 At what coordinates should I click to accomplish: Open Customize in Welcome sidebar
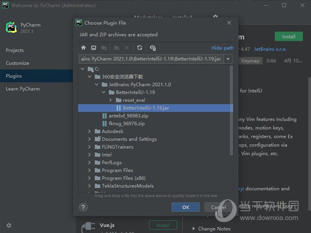click(18, 63)
